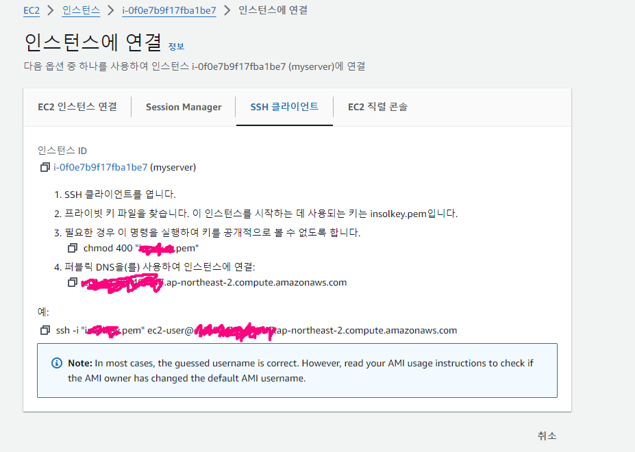Click the 취소 cancel button
Screen dimensions: 635x452
point(547,436)
